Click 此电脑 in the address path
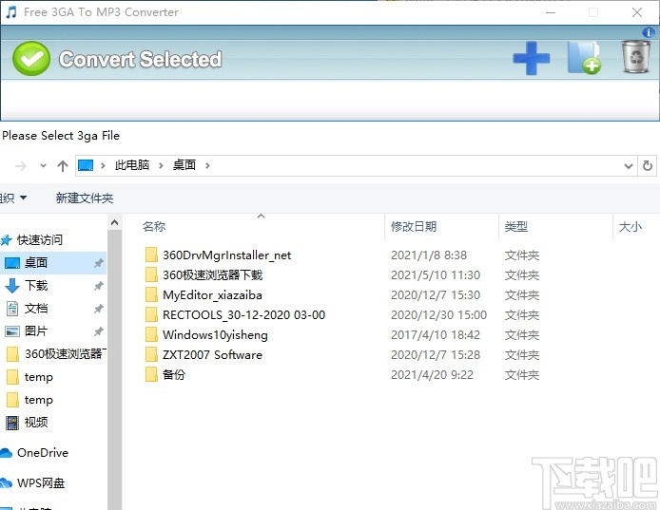Viewport: 660px width, 510px height. tap(132, 165)
